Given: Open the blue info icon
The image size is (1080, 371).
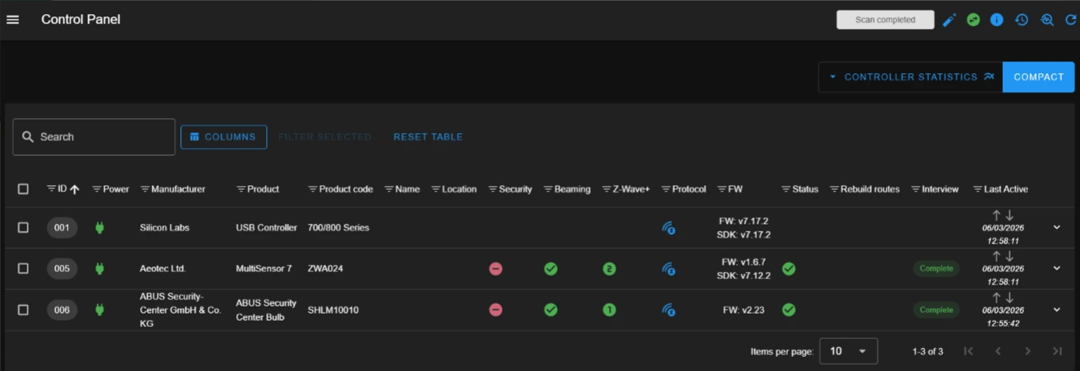Looking at the screenshot, I should (996, 20).
